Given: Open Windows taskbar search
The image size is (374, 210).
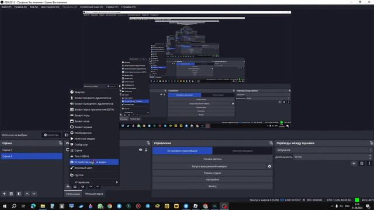Looking at the screenshot, I should (x=14, y=206).
